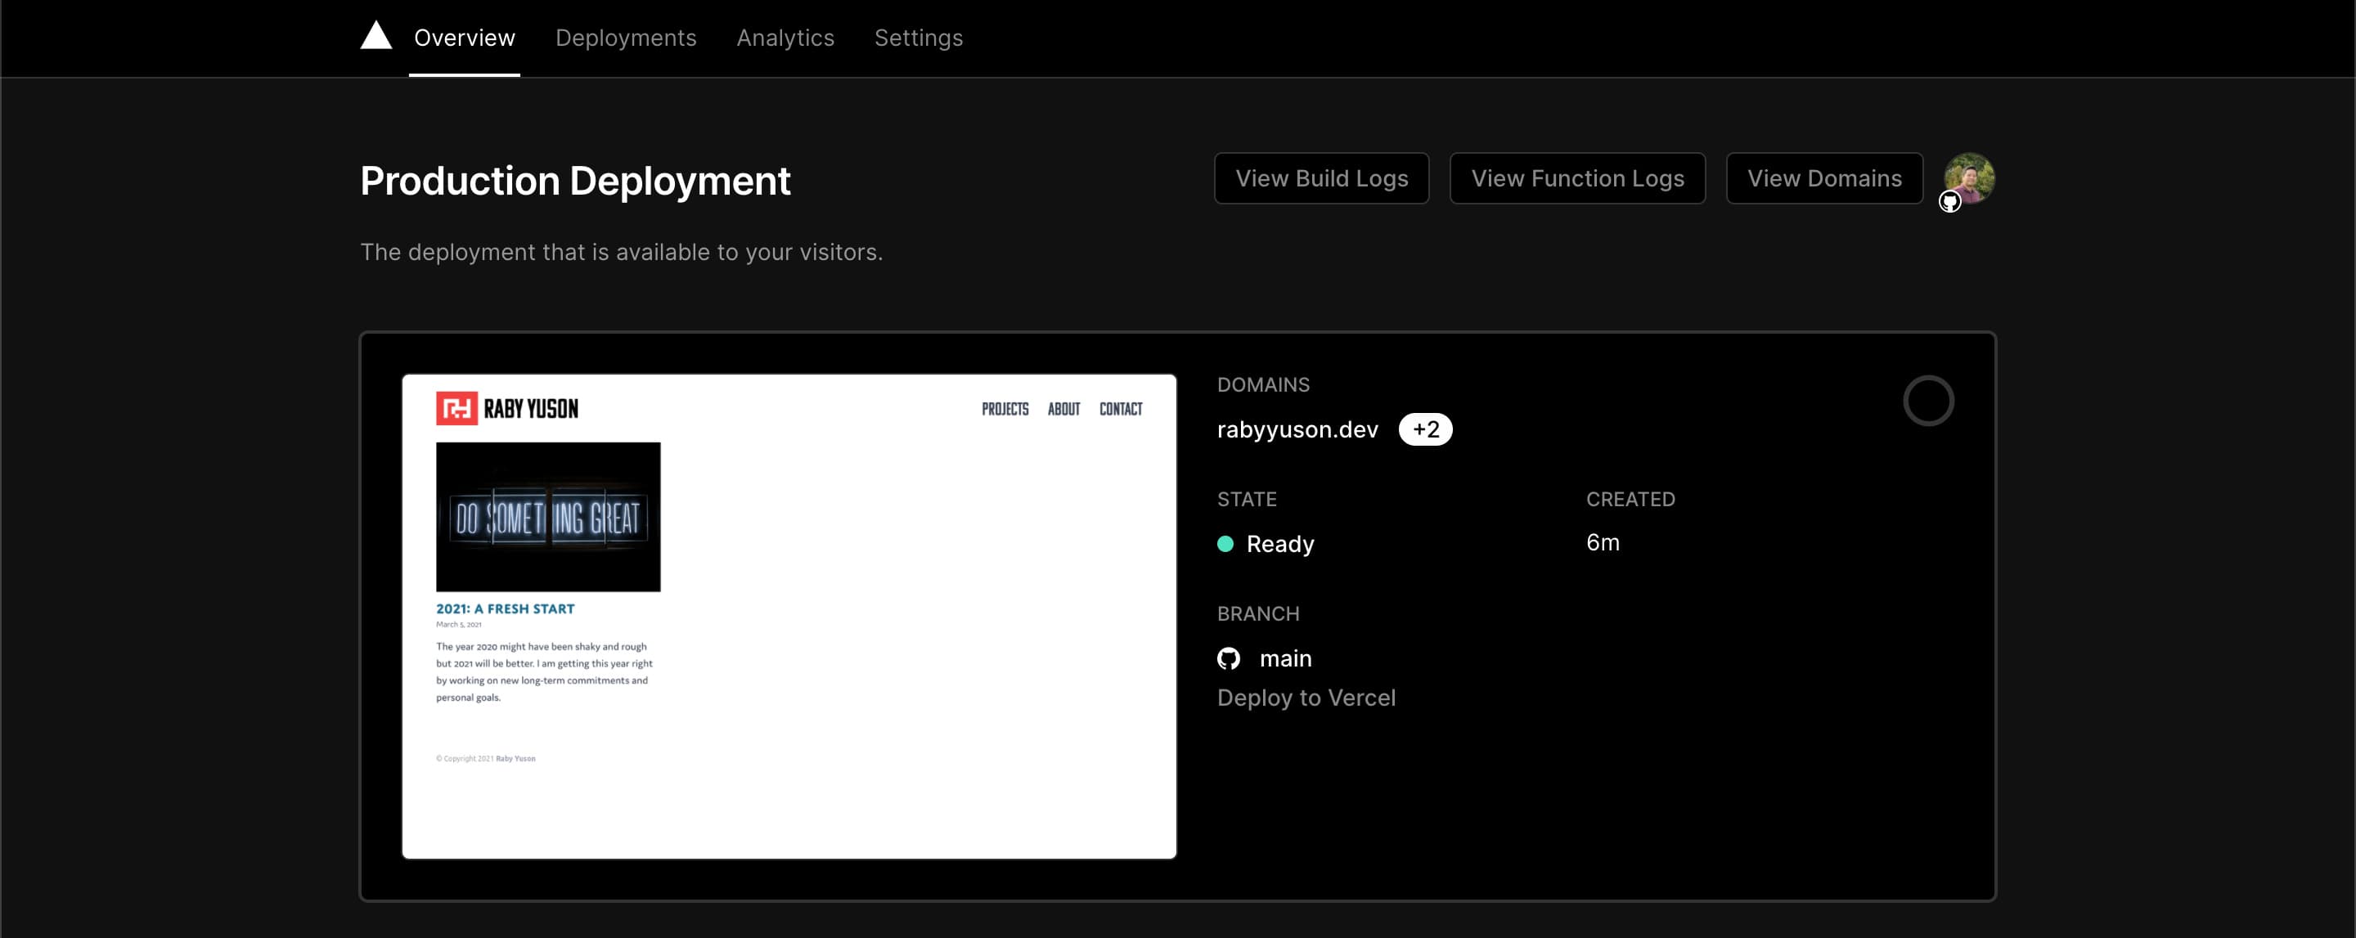The image size is (2356, 938).
Task: Click the CREATED label
Action: tap(1630, 499)
